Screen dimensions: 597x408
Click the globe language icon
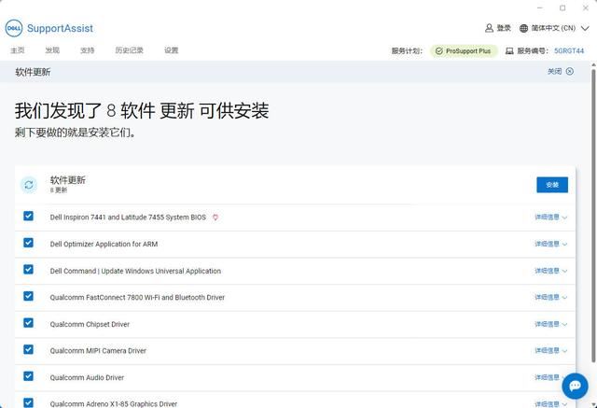tap(524, 28)
